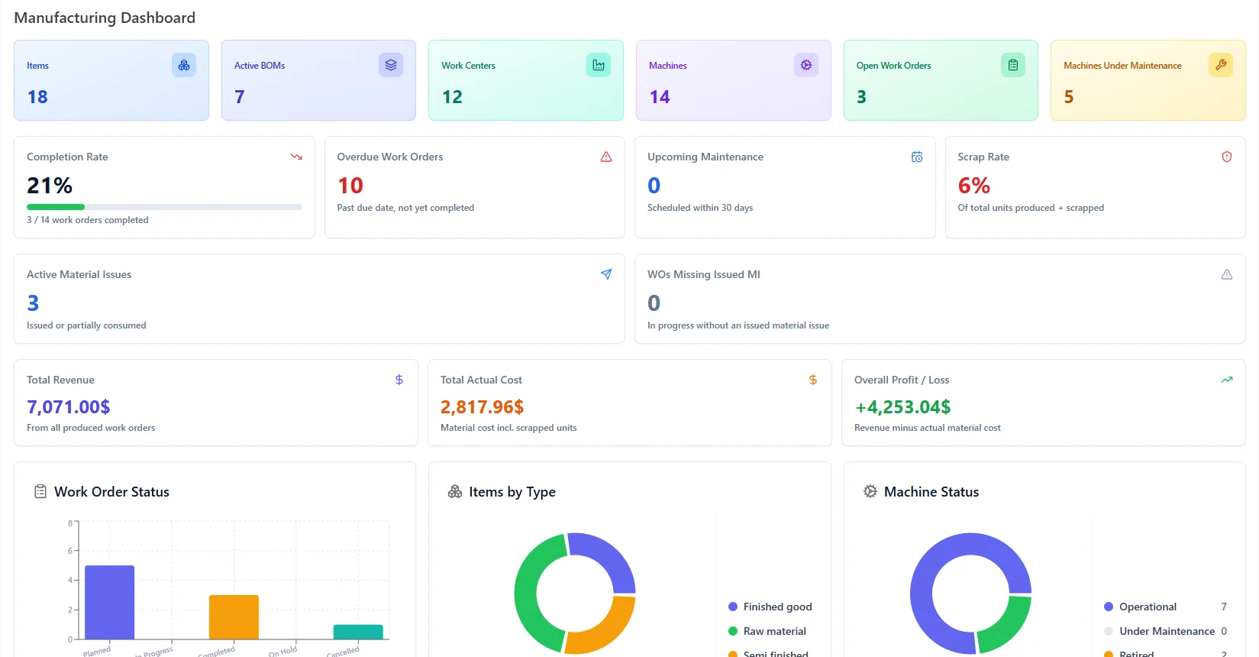Click the overdue work orders count 10
1259x657 pixels.
[350, 186]
